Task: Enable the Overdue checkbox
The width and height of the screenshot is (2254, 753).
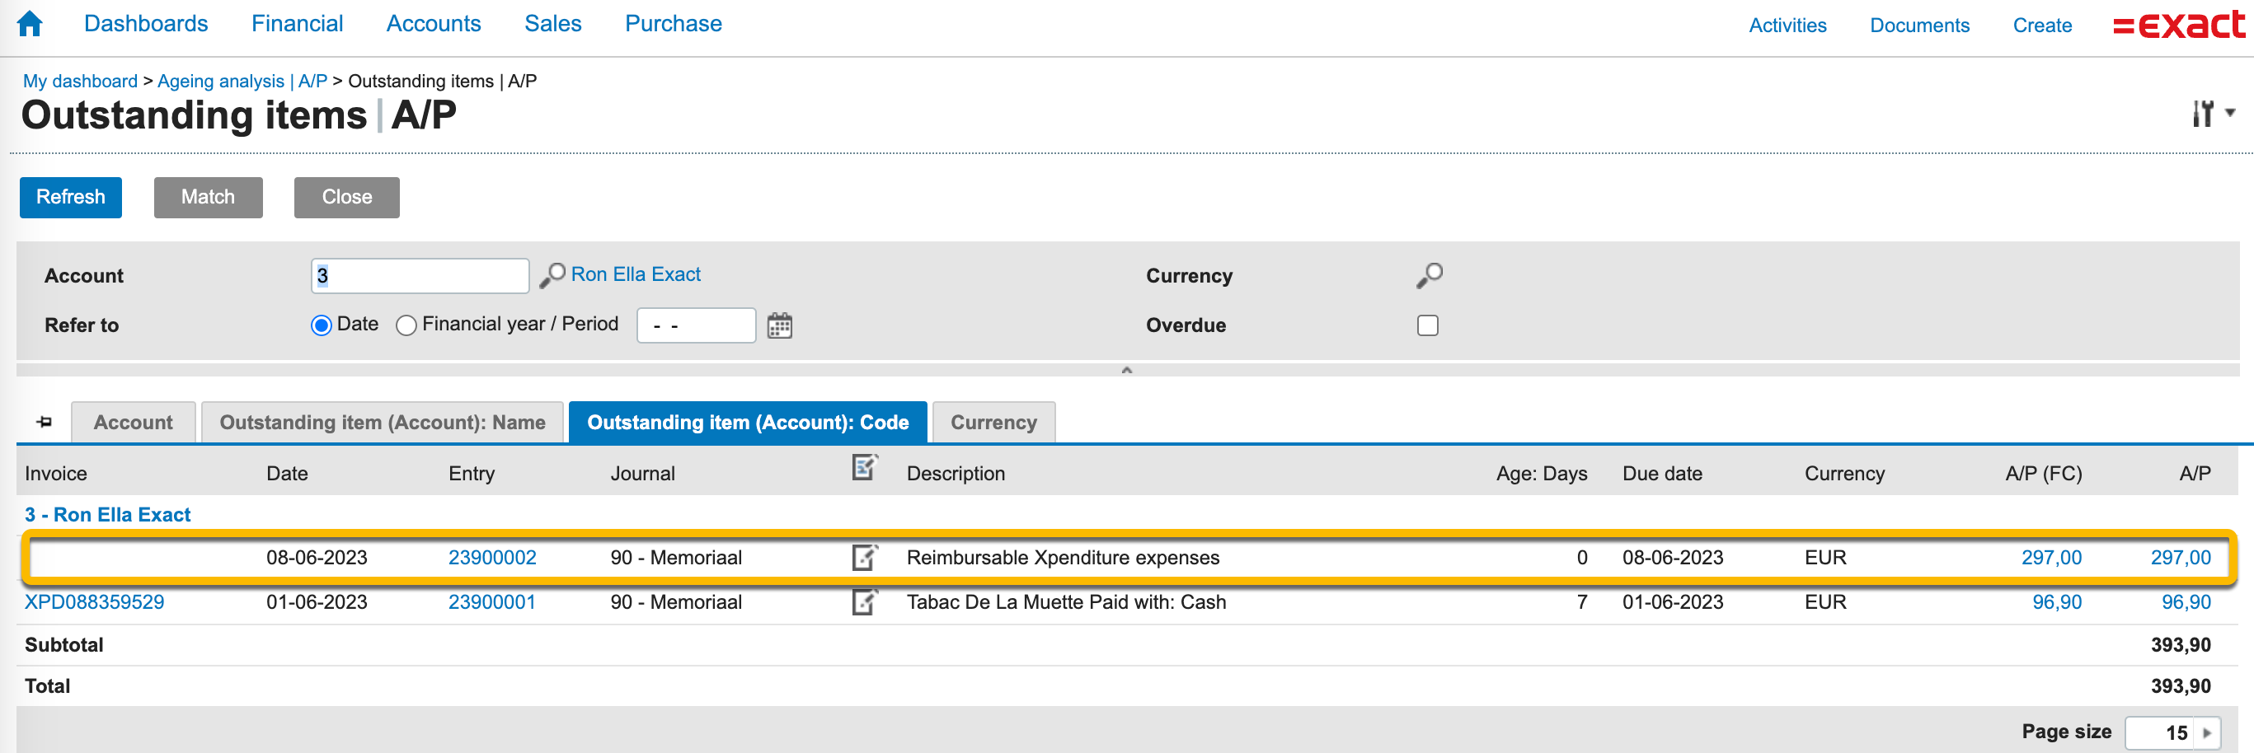Action: tap(1427, 325)
